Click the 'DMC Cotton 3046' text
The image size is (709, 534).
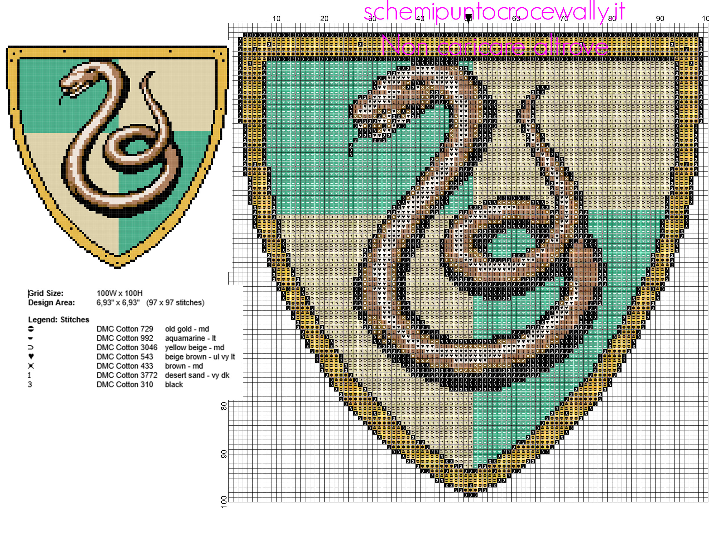[x=127, y=347]
